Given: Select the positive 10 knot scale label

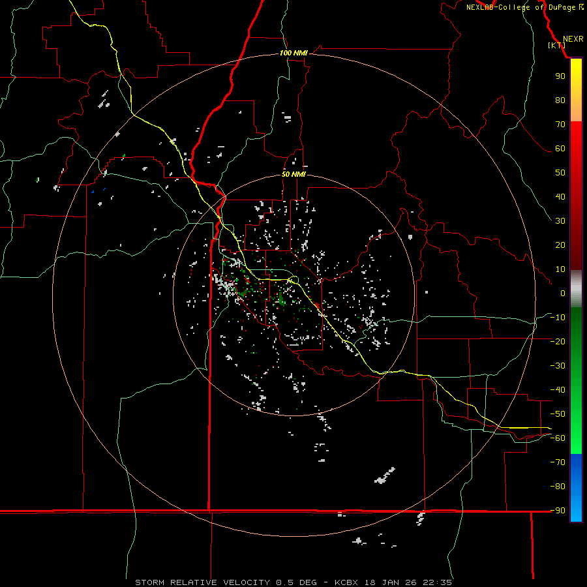Looking at the screenshot, I should click(560, 269).
